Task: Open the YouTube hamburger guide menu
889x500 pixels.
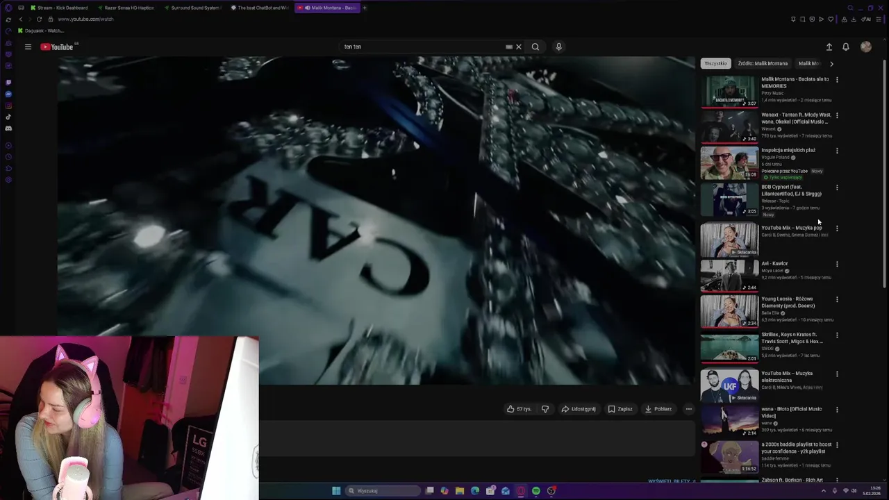Action: [x=28, y=47]
